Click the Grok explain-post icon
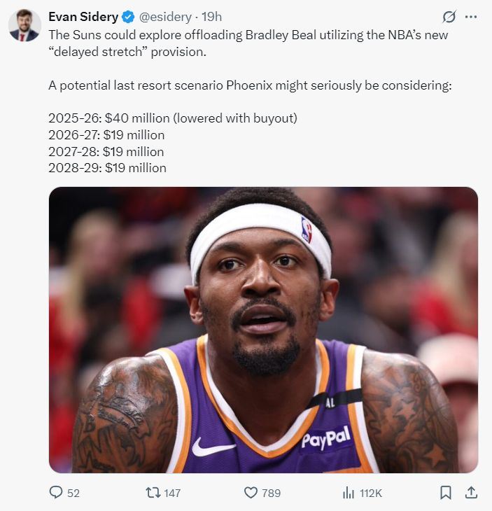The height and width of the screenshot is (511, 492). point(449,17)
